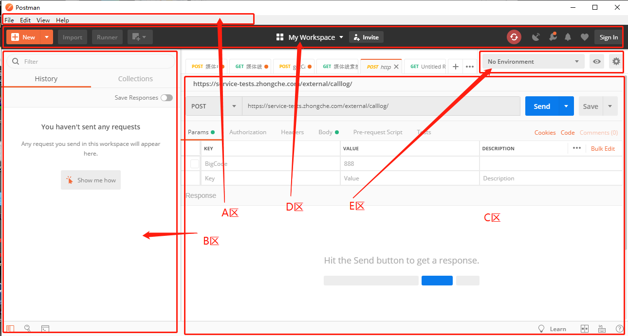Click the Save button
This screenshot has height=336, width=628.
coord(591,106)
